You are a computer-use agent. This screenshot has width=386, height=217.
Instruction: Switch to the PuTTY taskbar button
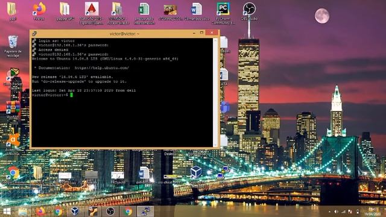point(145,212)
